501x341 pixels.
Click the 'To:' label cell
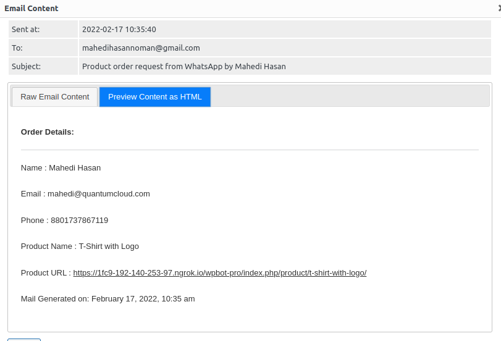click(x=43, y=48)
